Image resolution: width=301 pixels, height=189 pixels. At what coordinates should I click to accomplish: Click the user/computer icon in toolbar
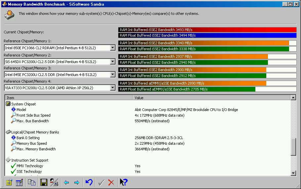point(54,182)
